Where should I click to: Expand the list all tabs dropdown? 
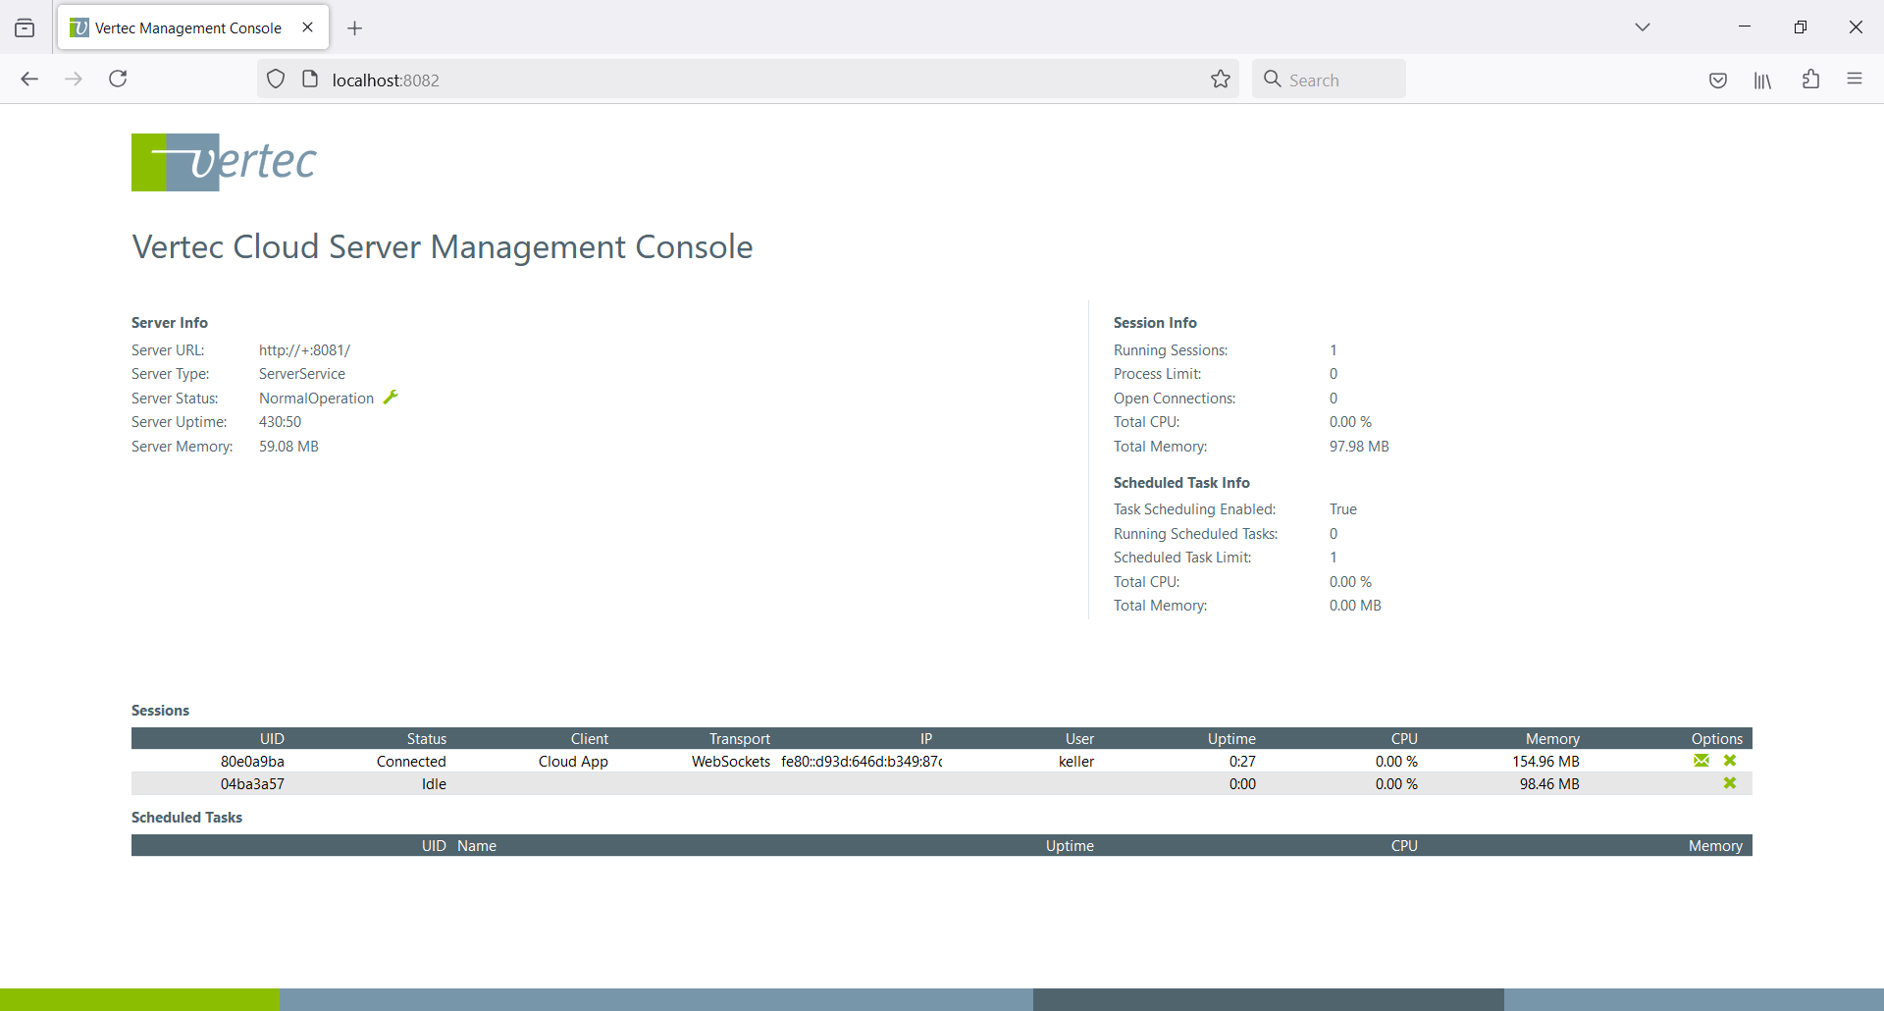click(x=1643, y=27)
